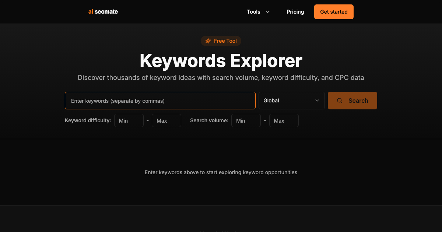Click the sparkle icon in Free Tool badge
Viewport: 442px width, 232px height.
(208, 41)
